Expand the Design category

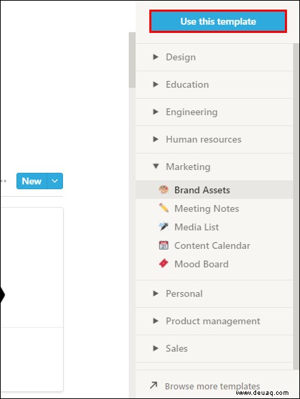tap(155, 57)
